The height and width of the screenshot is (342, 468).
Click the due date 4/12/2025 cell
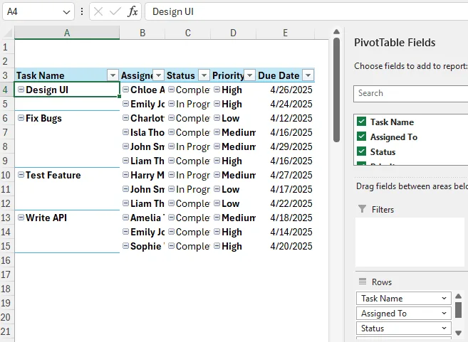click(286, 118)
